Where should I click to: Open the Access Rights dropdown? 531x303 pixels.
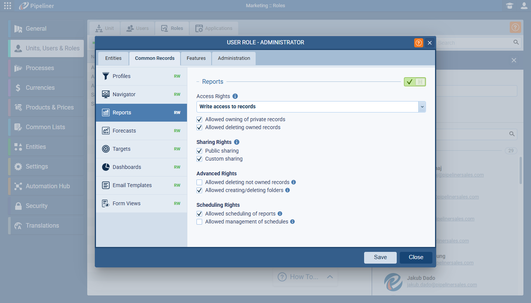point(422,107)
